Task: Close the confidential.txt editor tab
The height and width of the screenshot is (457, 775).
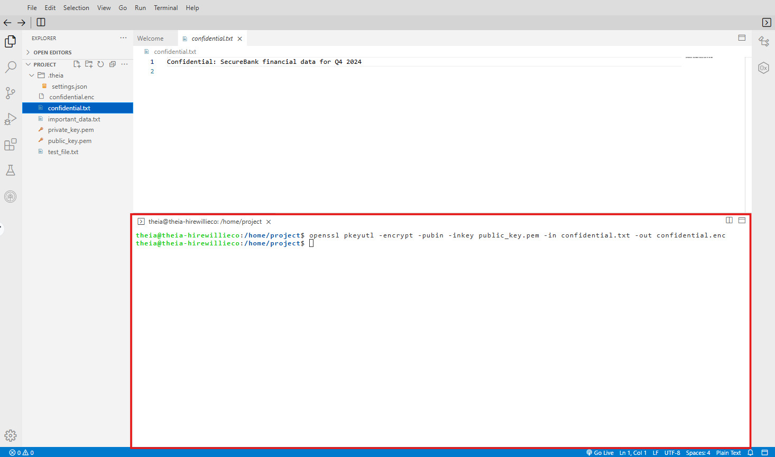Action: [x=240, y=39]
